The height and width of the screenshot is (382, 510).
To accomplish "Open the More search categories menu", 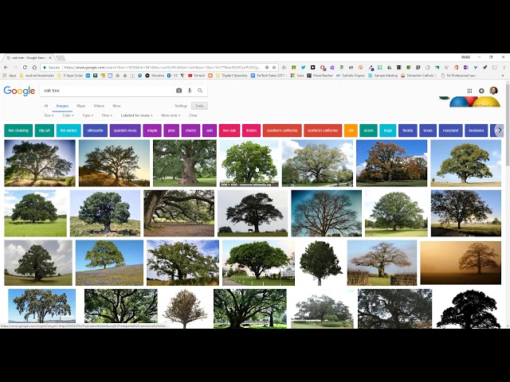I will point(116,106).
